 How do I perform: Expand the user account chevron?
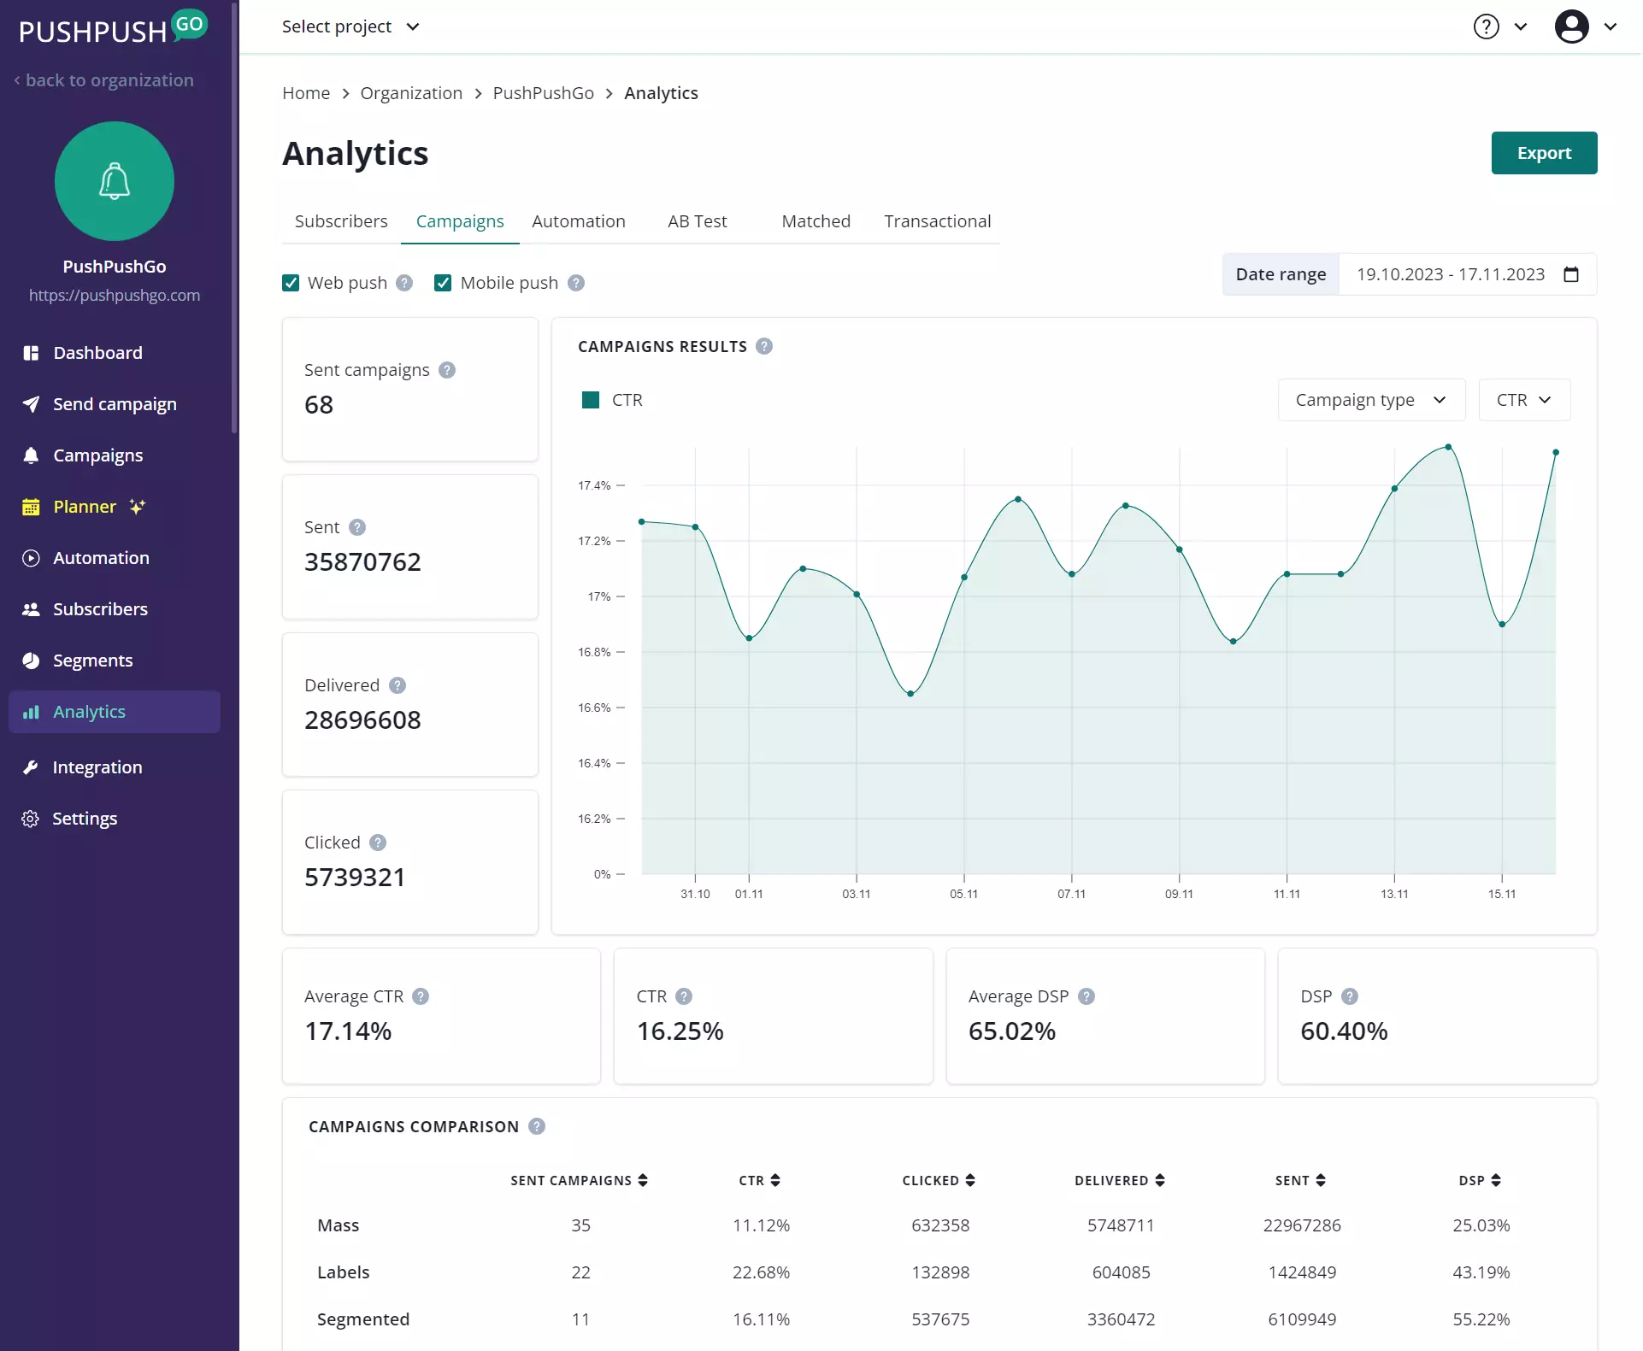pos(1611,26)
